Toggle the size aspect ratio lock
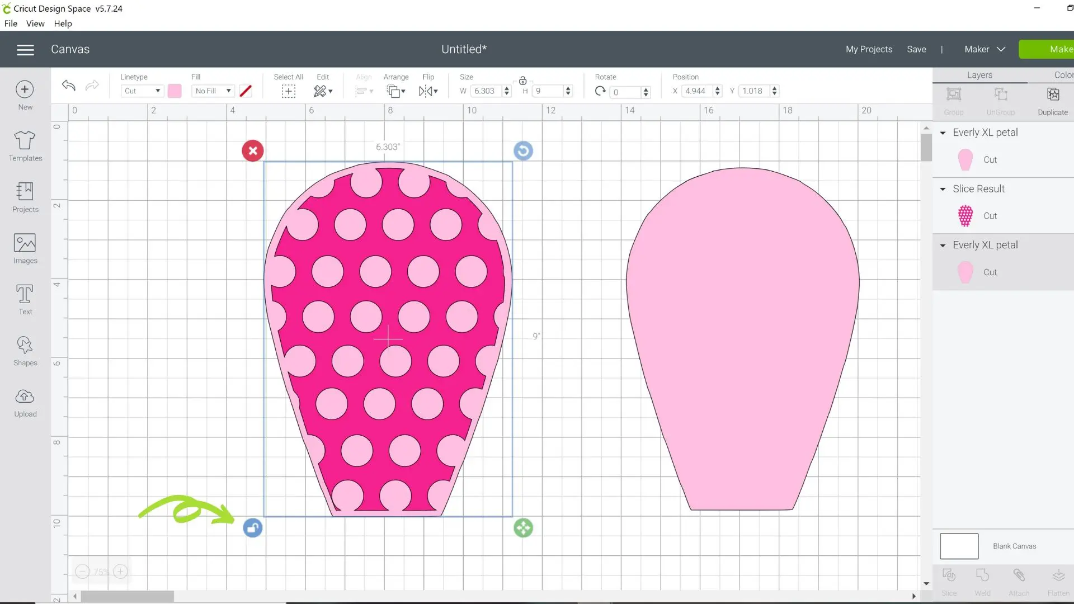Screen dimensions: 1074x604 [x=523, y=81]
